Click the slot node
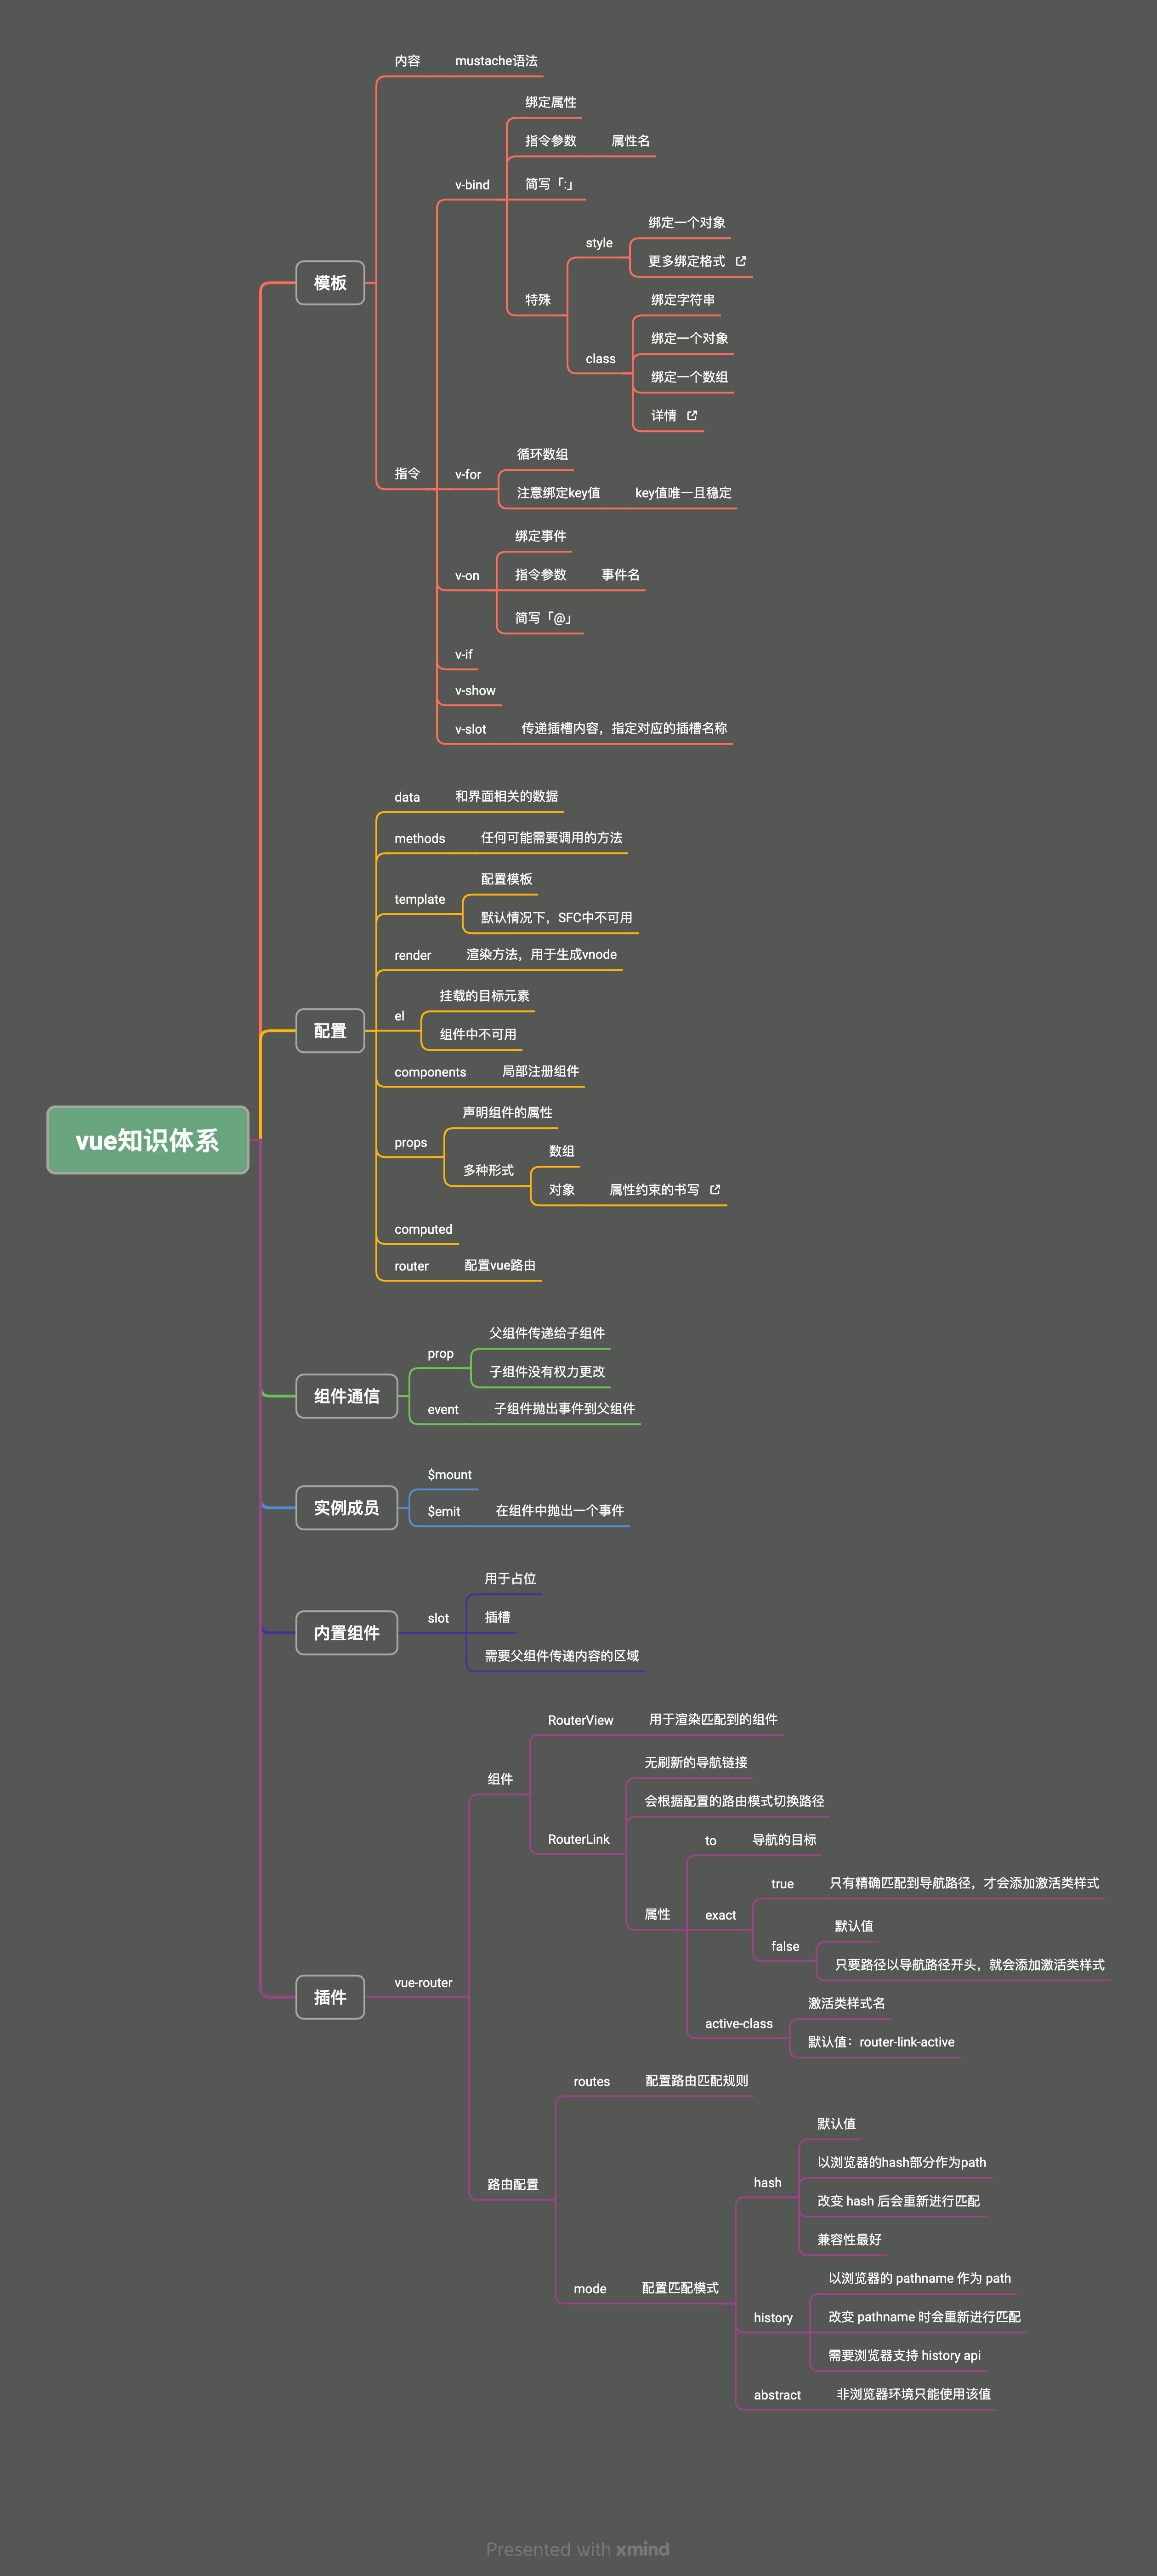 pyautogui.click(x=438, y=1618)
